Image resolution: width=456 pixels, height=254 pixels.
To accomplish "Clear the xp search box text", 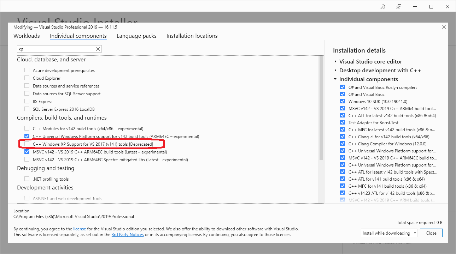I will tap(98, 49).
